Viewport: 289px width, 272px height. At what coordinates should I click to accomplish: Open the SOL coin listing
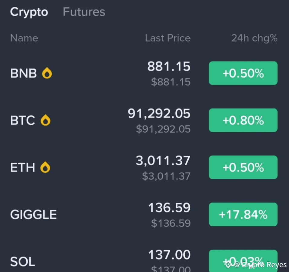(x=23, y=261)
